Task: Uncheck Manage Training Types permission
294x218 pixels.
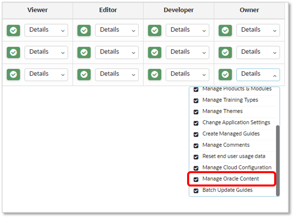Action: pos(196,101)
